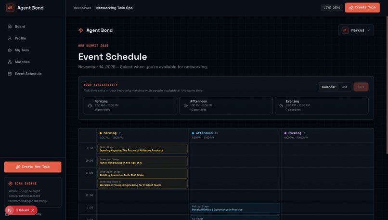388x220 pixels.
Task: Click purple Evening column dot
Action: click(x=285, y=133)
